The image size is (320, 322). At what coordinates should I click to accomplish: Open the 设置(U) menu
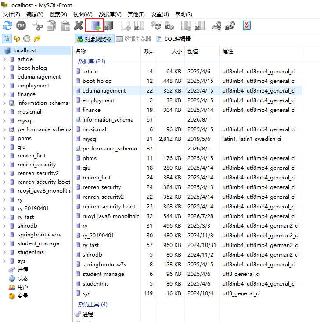[160, 14]
